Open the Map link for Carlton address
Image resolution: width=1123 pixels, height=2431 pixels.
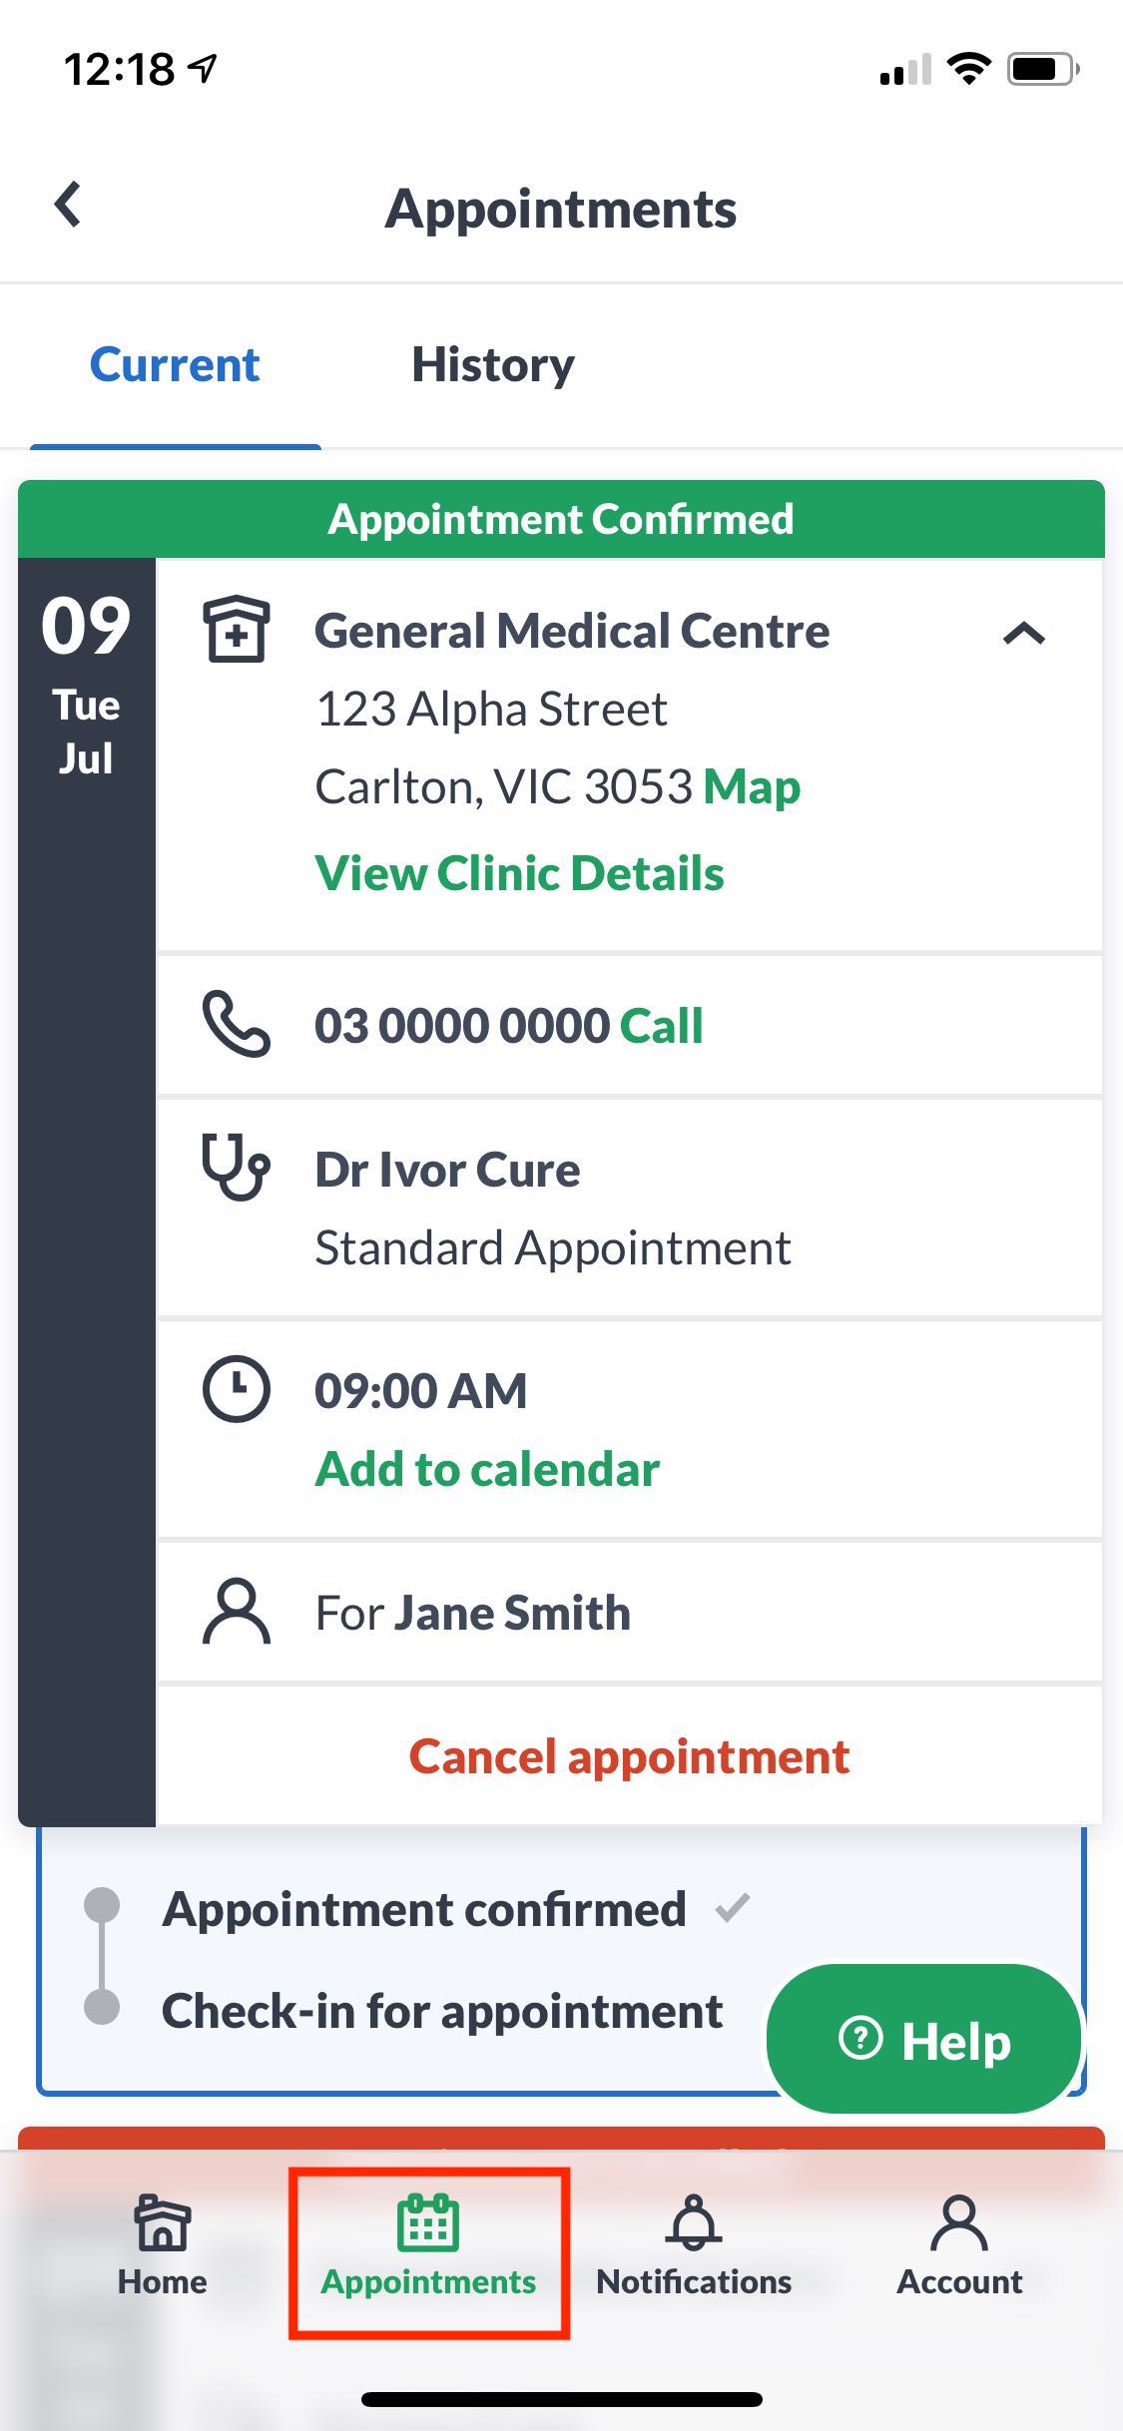(x=752, y=786)
